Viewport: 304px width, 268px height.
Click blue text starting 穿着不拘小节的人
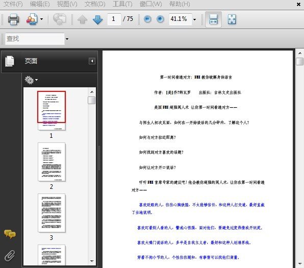point(188,257)
